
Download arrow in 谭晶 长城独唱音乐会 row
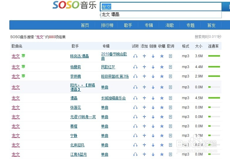(x=153, y=98)
